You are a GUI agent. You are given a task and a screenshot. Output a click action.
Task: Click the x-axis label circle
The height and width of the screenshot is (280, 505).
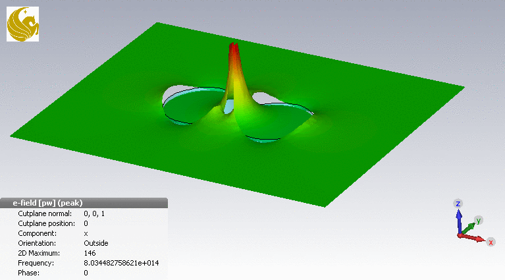coord(491,242)
